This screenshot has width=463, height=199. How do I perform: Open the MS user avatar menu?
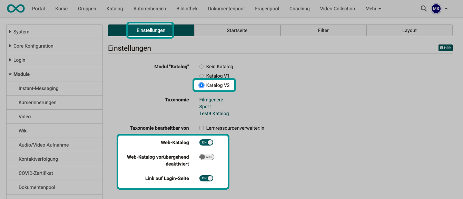435,9
